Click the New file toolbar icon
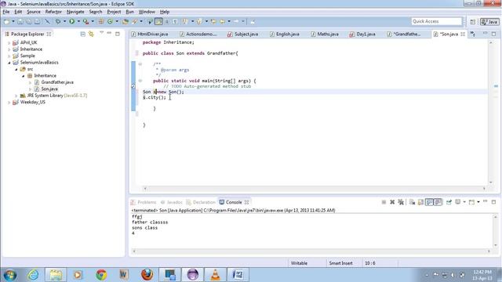The width and height of the screenshot is (502, 282). coord(6,21)
